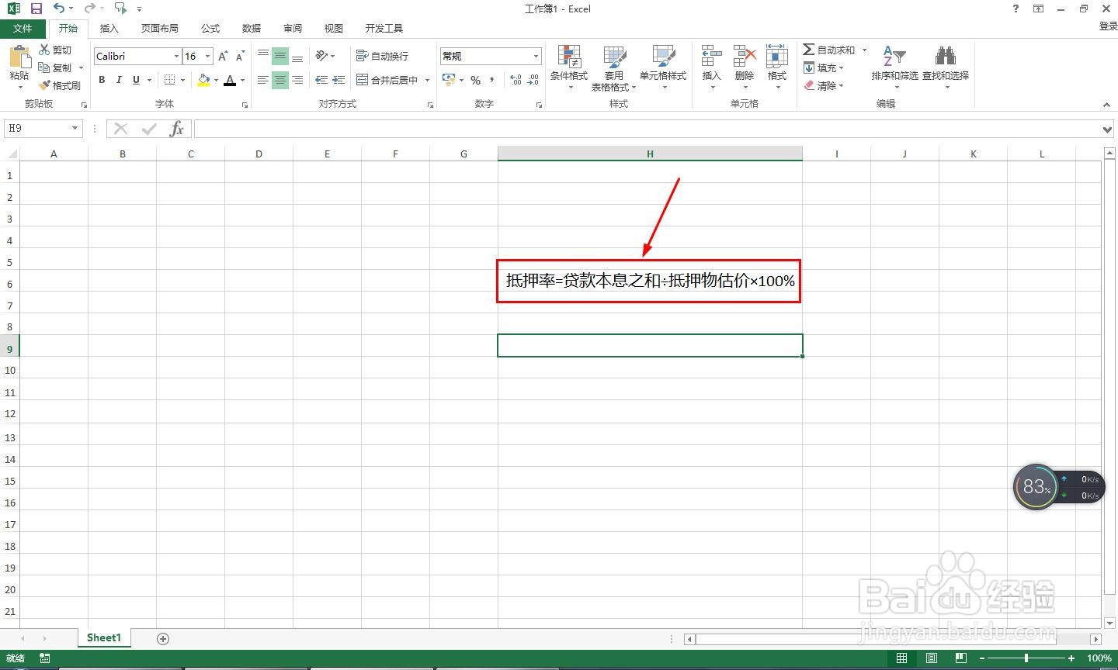Select the Sheet1 worksheet tab
This screenshot has width=1118, height=670.
pos(104,637)
